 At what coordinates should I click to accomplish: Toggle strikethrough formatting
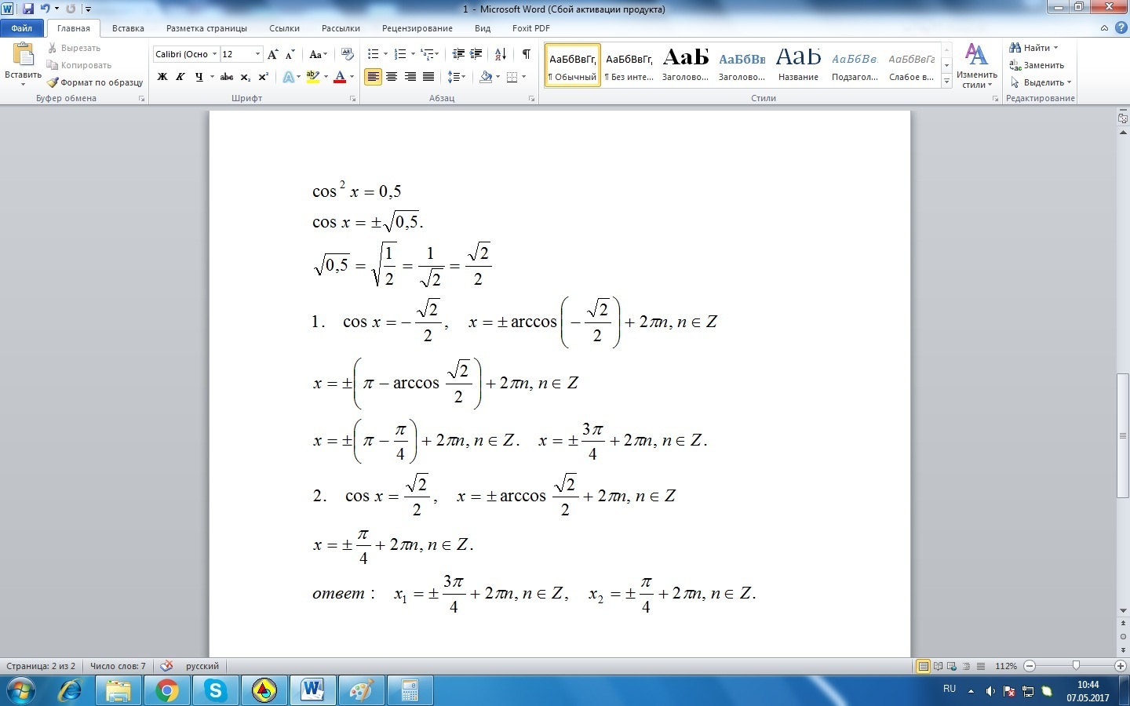227,77
